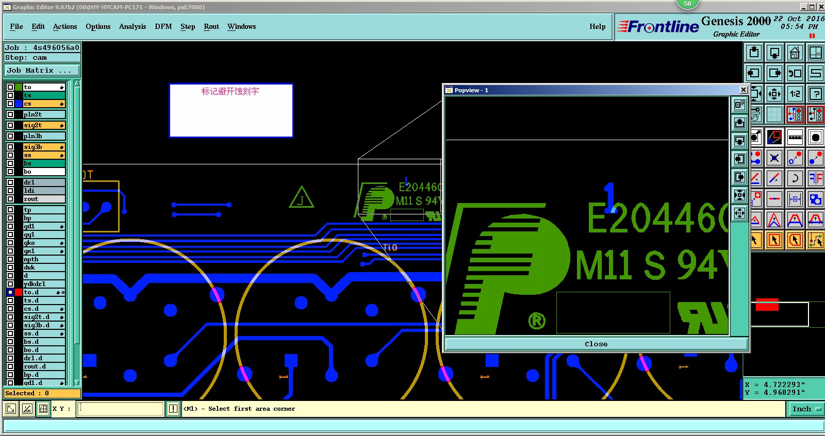Click pan down icon in Popview window
Screen dimensions: 825x436
(x=740, y=141)
